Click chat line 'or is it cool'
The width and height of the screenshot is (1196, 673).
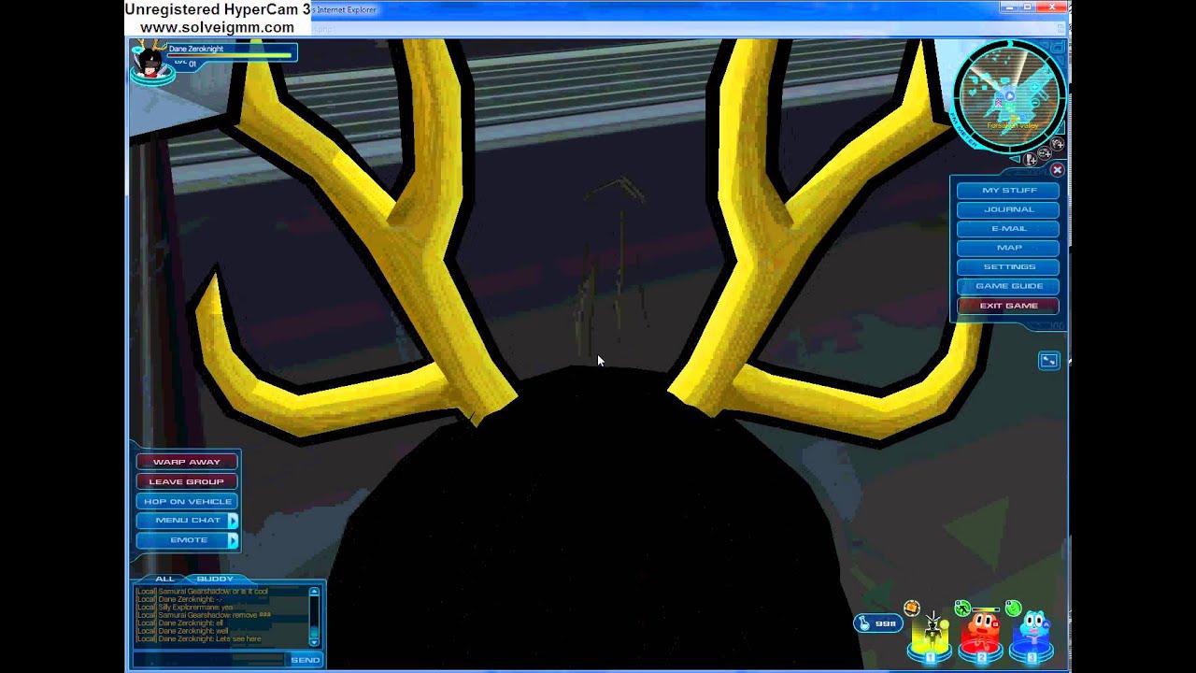(202, 592)
